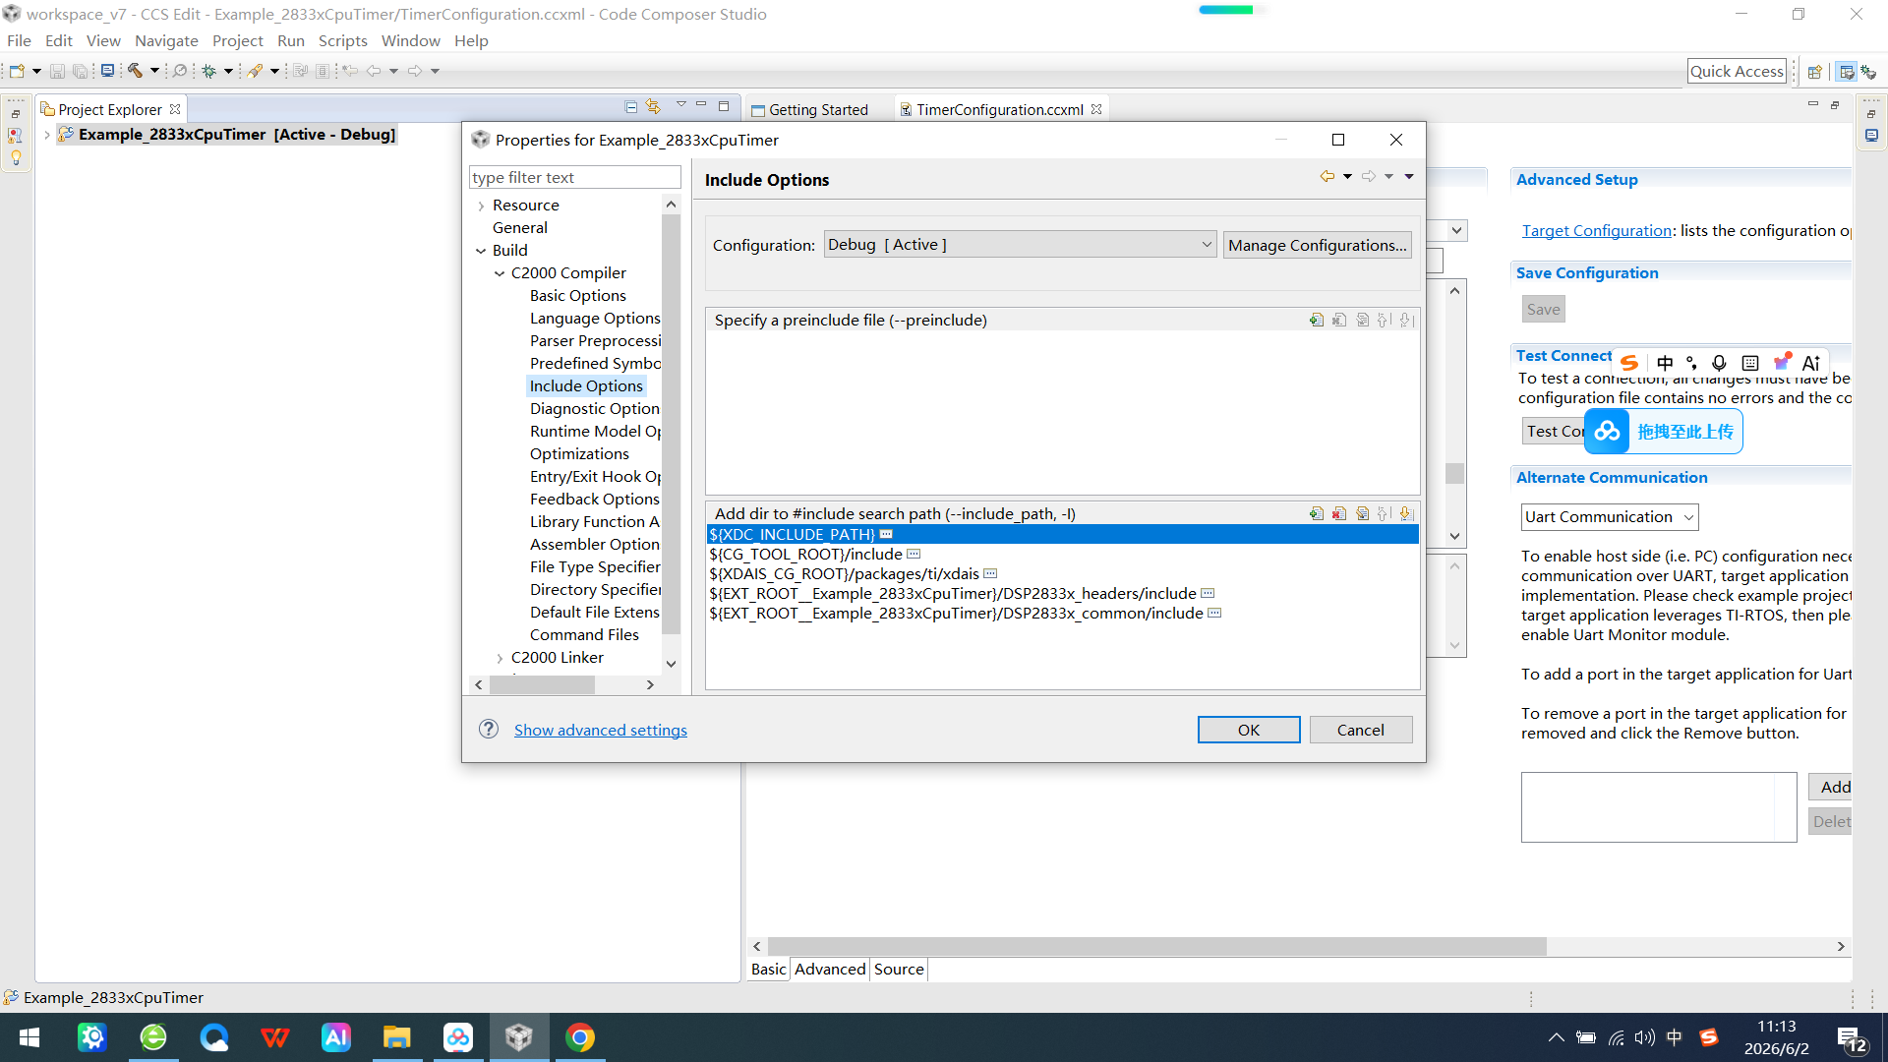Click the Build hammer toolbar icon
1888x1062 pixels.
point(135,71)
